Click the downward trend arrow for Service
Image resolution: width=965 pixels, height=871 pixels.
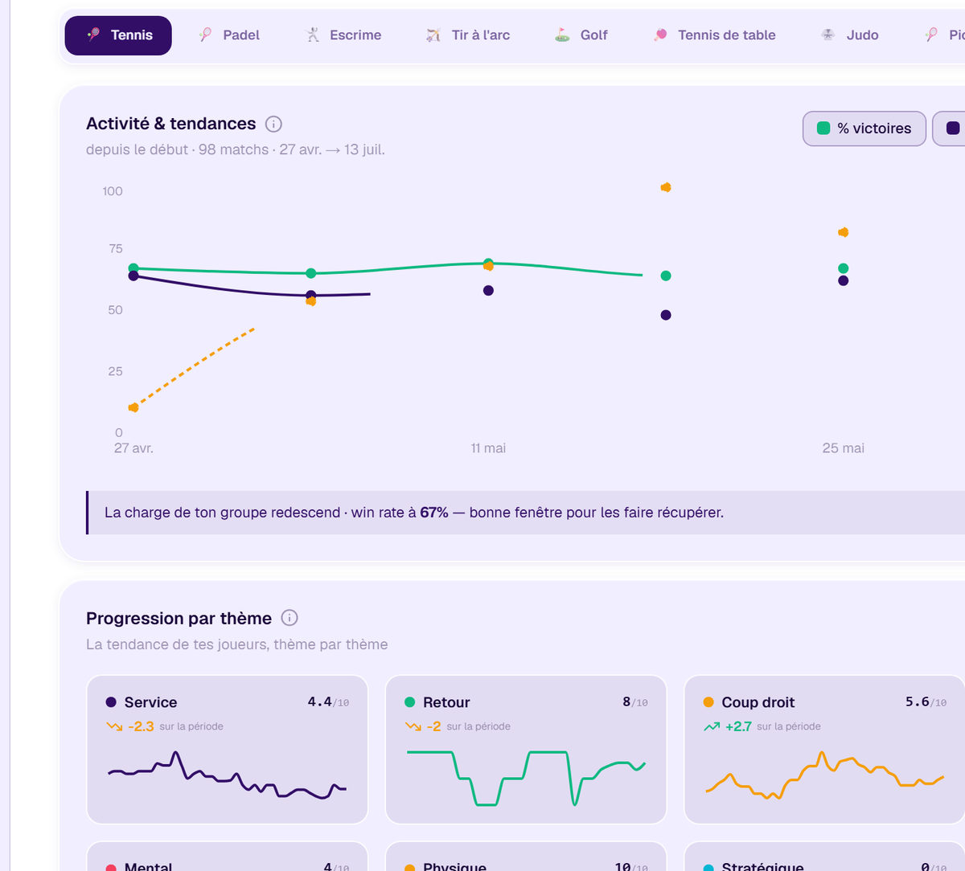(113, 726)
